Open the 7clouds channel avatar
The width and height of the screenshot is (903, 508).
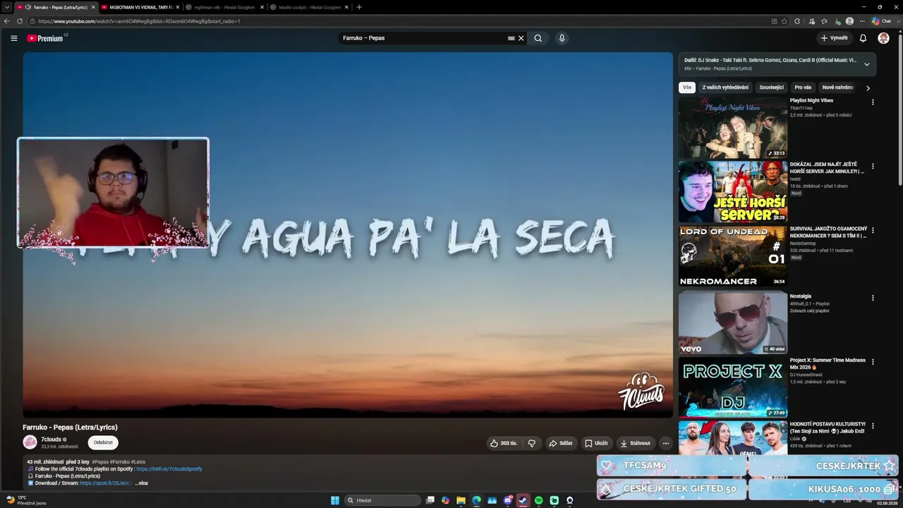click(x=30, y=442)
